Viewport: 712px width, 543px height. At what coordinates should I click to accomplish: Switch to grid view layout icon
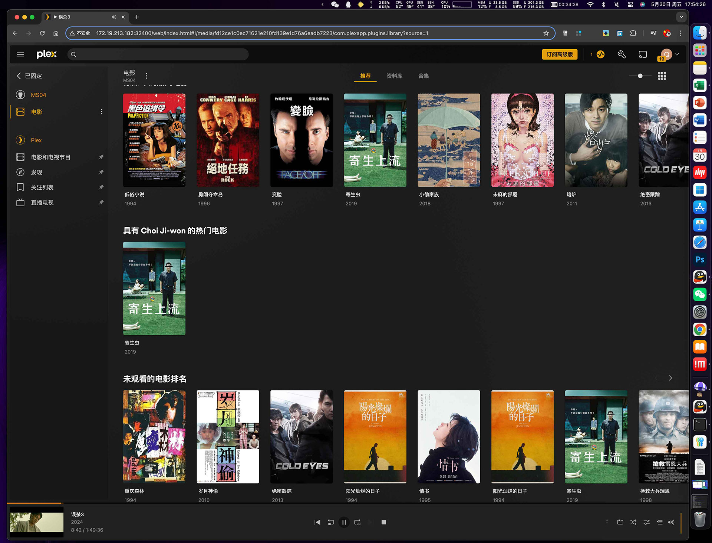click(662, 76)
